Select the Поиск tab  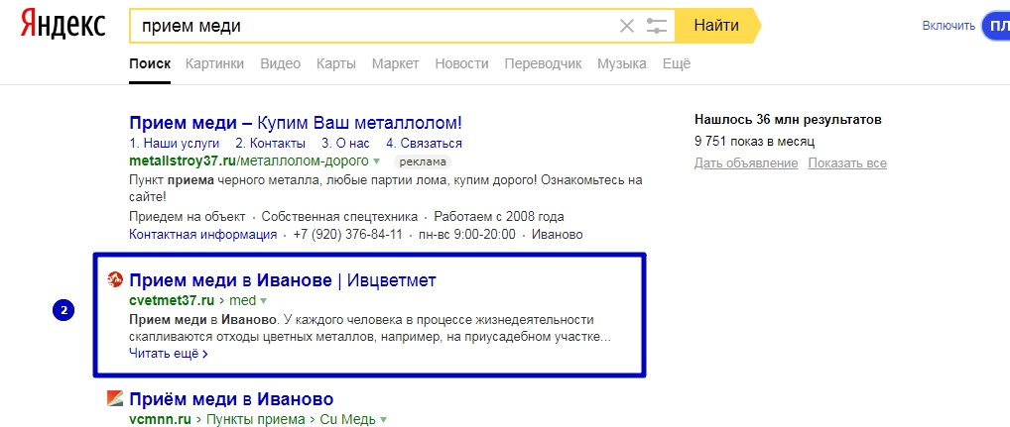point(150,63)
